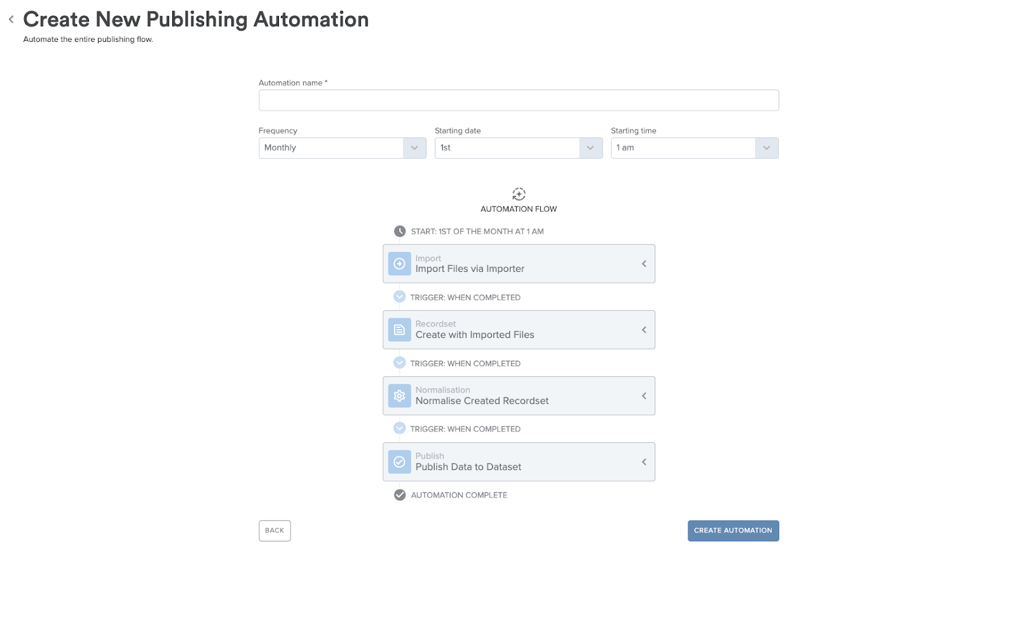Click the trigger icon above the Publish step
1017x617 pixels.
click(x=400, y=428)
